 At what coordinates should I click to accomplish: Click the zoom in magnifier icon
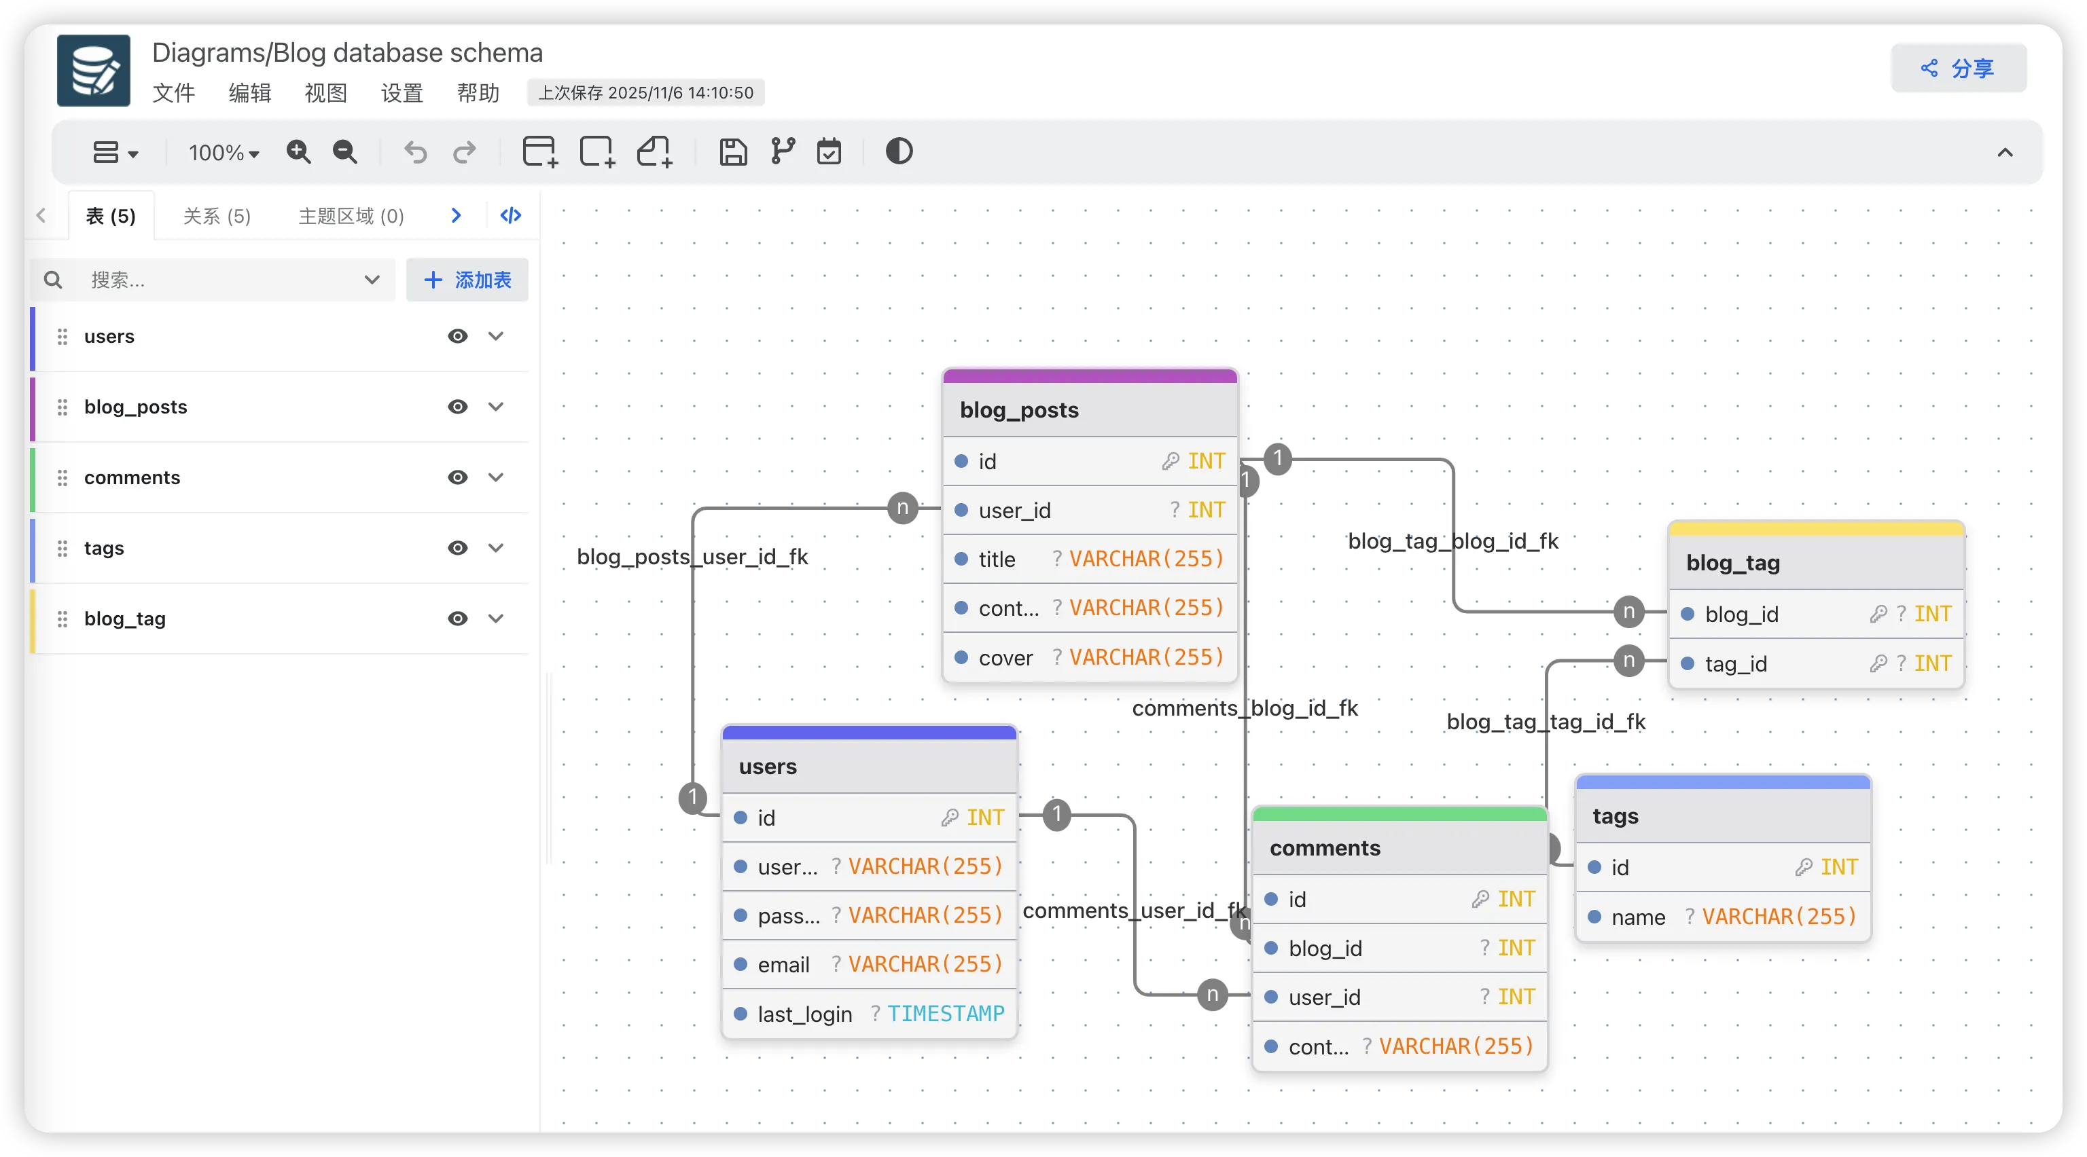click(298, 151)
